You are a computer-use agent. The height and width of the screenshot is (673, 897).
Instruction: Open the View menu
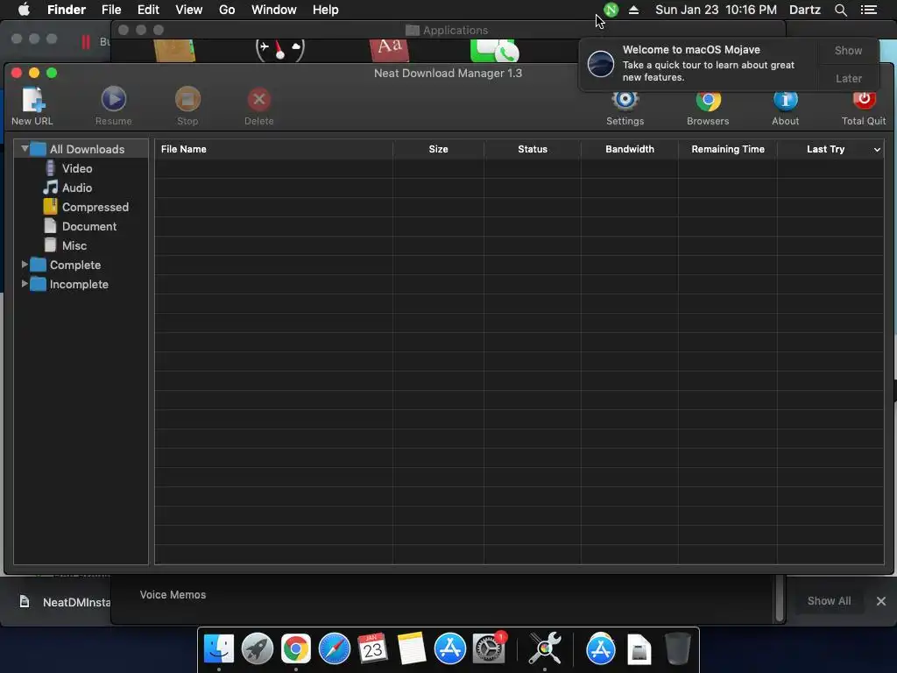189,10
